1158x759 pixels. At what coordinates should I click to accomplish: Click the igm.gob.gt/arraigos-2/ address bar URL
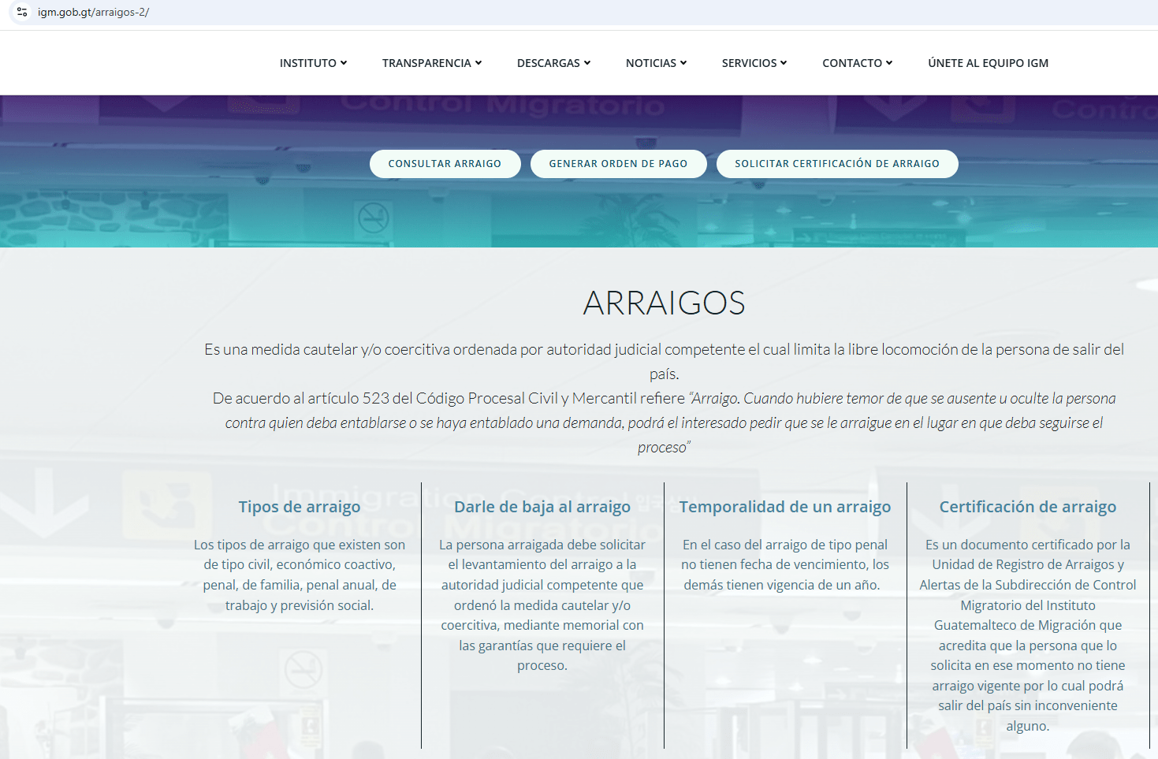[93, 12]
